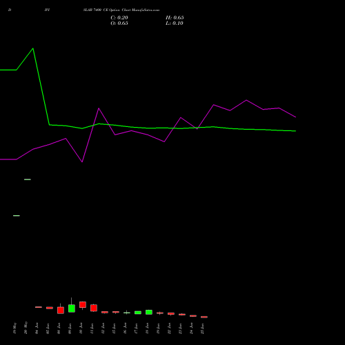Select the red candle for 08 Jun
The image size is (345, 345).
(61, 310)
